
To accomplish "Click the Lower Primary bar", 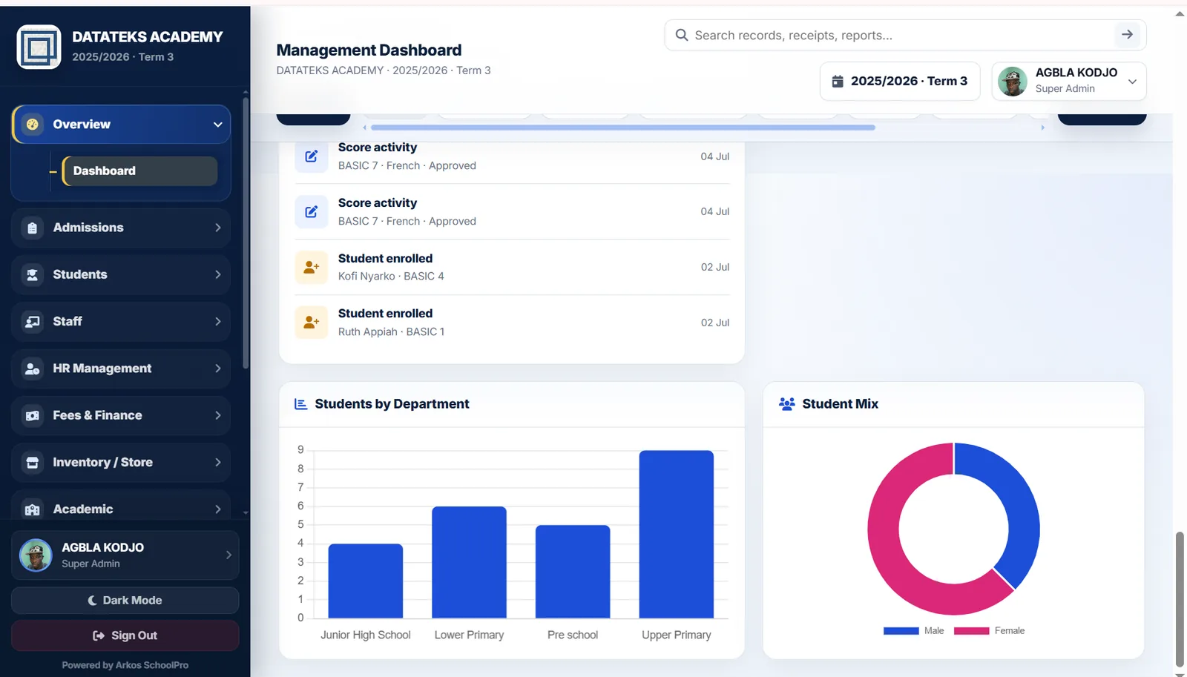I will point(469,562).
